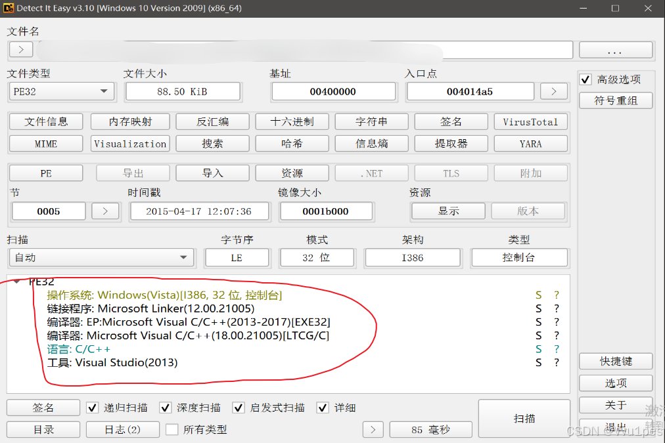This screenshot has height=443, width=665.
Task: Click the 显示 resource button
Action: pyautogui.click(x=448, y=211)
